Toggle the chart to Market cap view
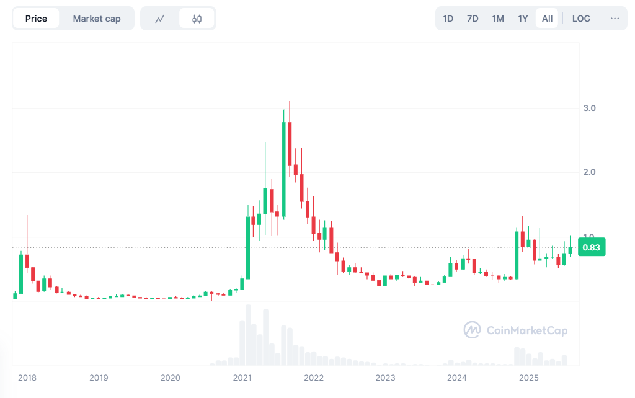This screenshot has height=398, width=635. click(x=96, y=18)
